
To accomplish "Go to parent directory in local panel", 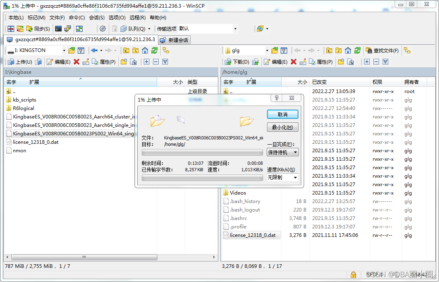I will tap(126, 50).
